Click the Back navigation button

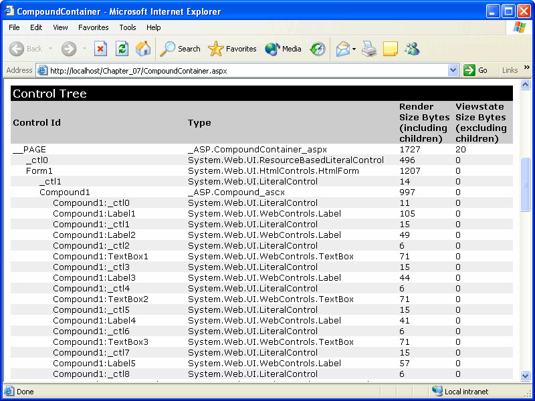tap(25, 49)
